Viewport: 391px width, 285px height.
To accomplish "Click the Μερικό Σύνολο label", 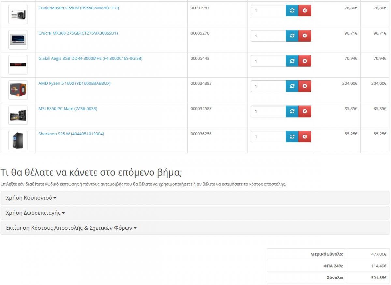I will click(x=327, y=254).
